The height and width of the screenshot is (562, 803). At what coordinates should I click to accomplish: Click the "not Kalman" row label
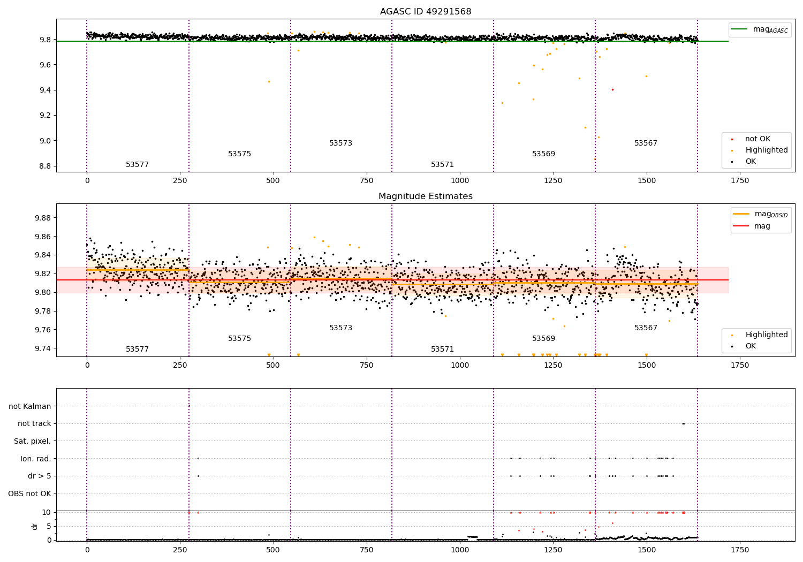tap(30, 406)
